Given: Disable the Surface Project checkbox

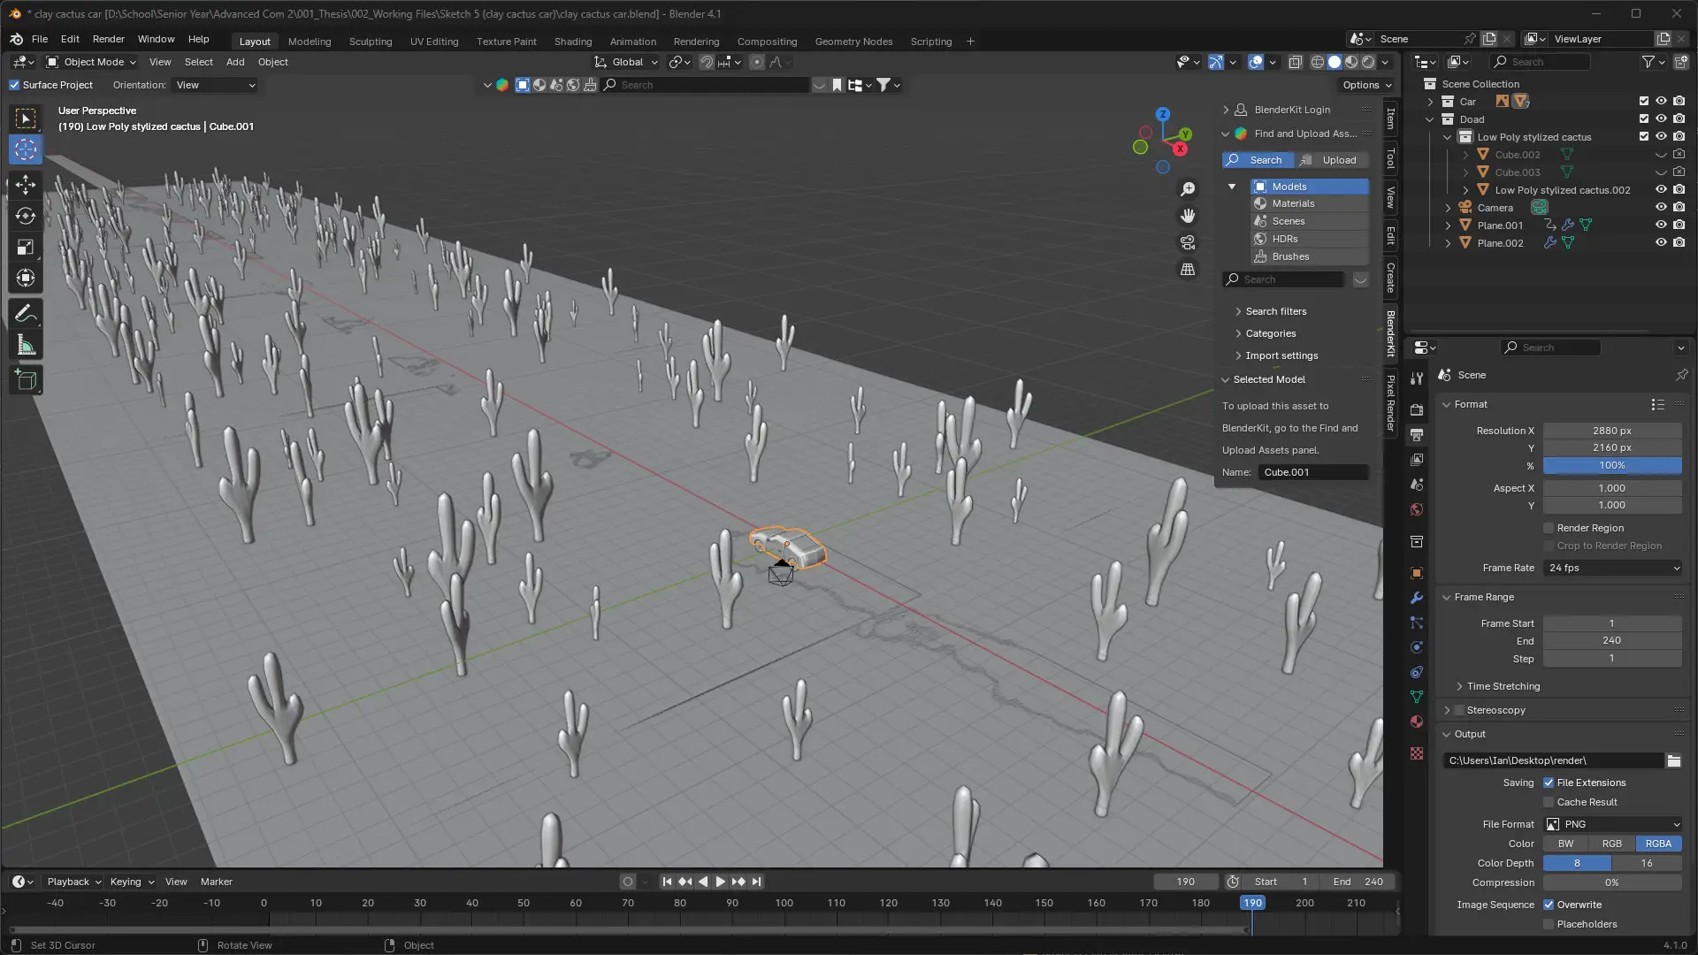Looking at the screenshot, I should (14, 85).
